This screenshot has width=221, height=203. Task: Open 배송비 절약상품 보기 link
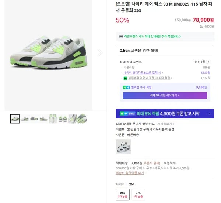click(130, 173)
